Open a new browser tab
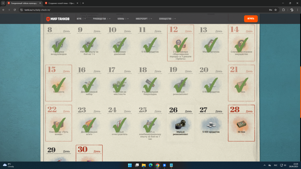This screenshot has width=301, height=169. [83, 3]
